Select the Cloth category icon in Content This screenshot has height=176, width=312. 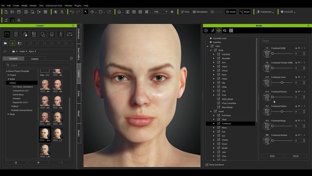click(34, 34)
